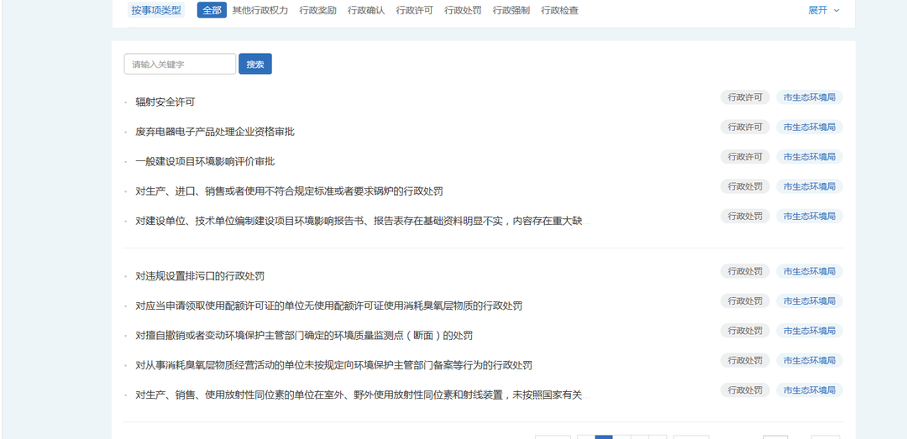The image size is (907, 439).
Task: Open 废弃电器电子产品处理企业资格审批 link
Action: [215, 132]
